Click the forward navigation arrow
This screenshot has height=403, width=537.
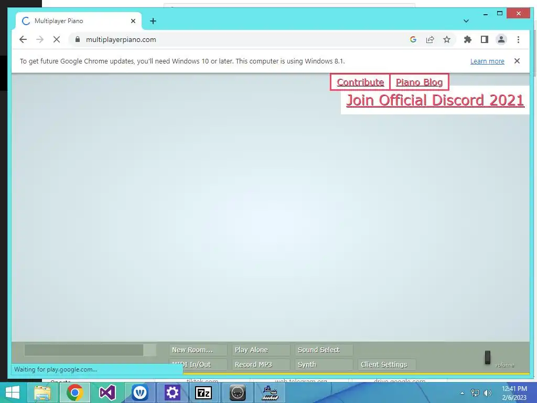pyautogui.click(x=40, y=39)
